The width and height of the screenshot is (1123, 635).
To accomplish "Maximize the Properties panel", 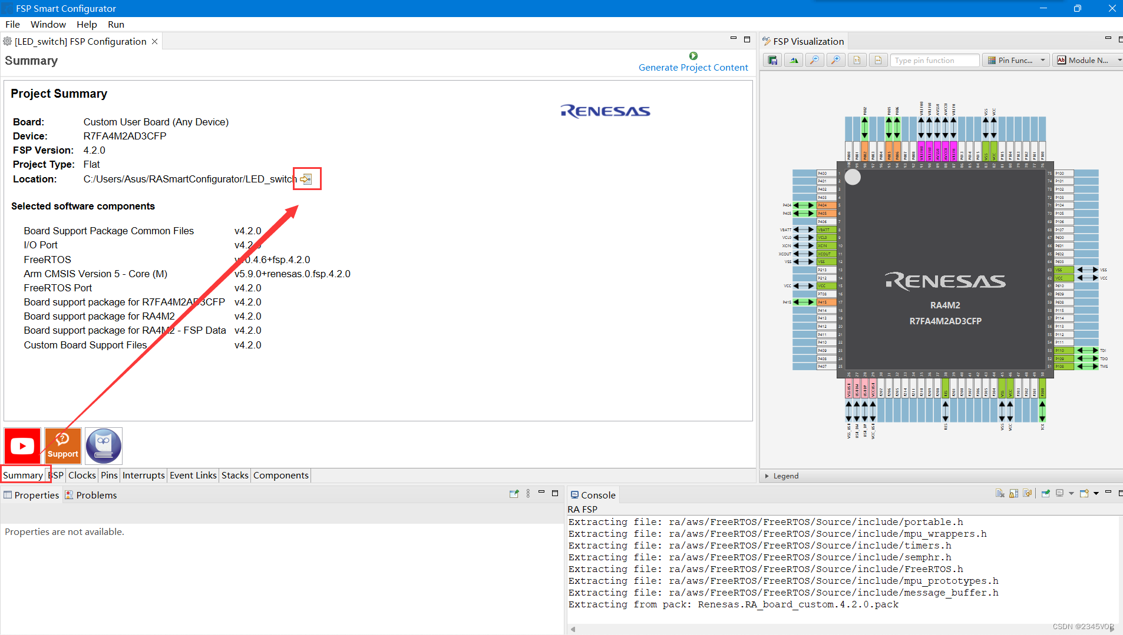I will point(555,493).
